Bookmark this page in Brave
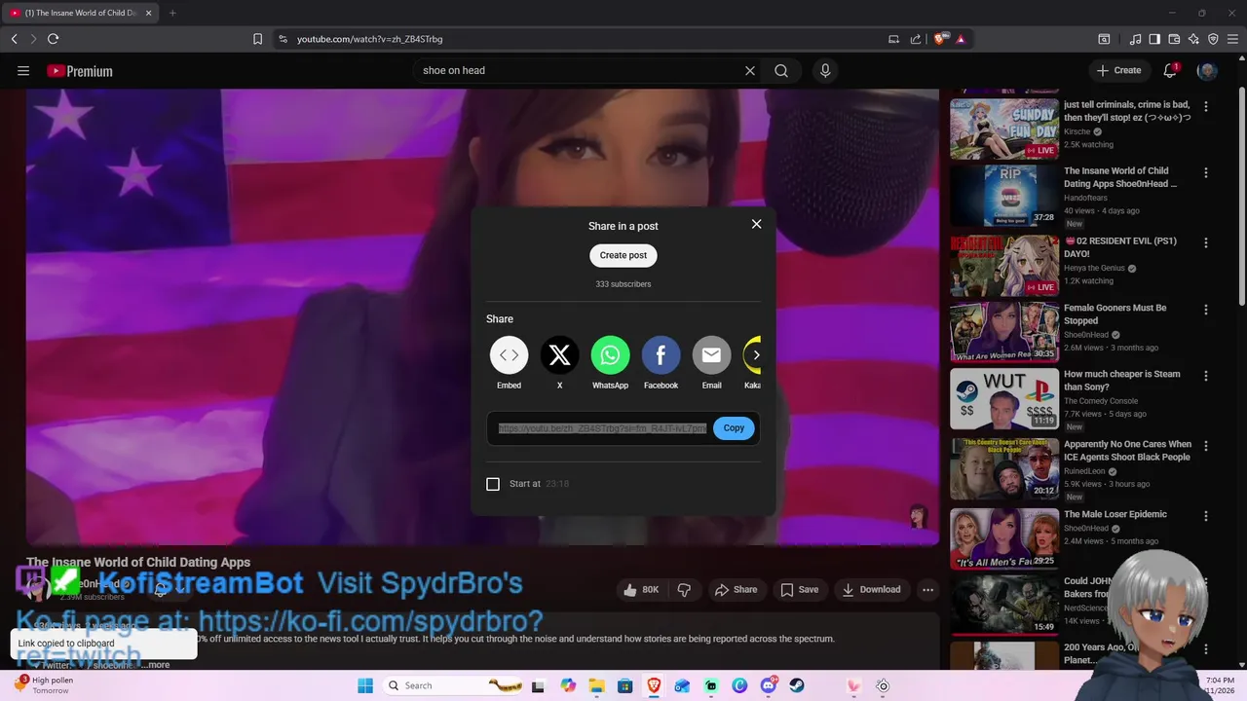Screen dimensions: 1247x701 pos(257,39)
